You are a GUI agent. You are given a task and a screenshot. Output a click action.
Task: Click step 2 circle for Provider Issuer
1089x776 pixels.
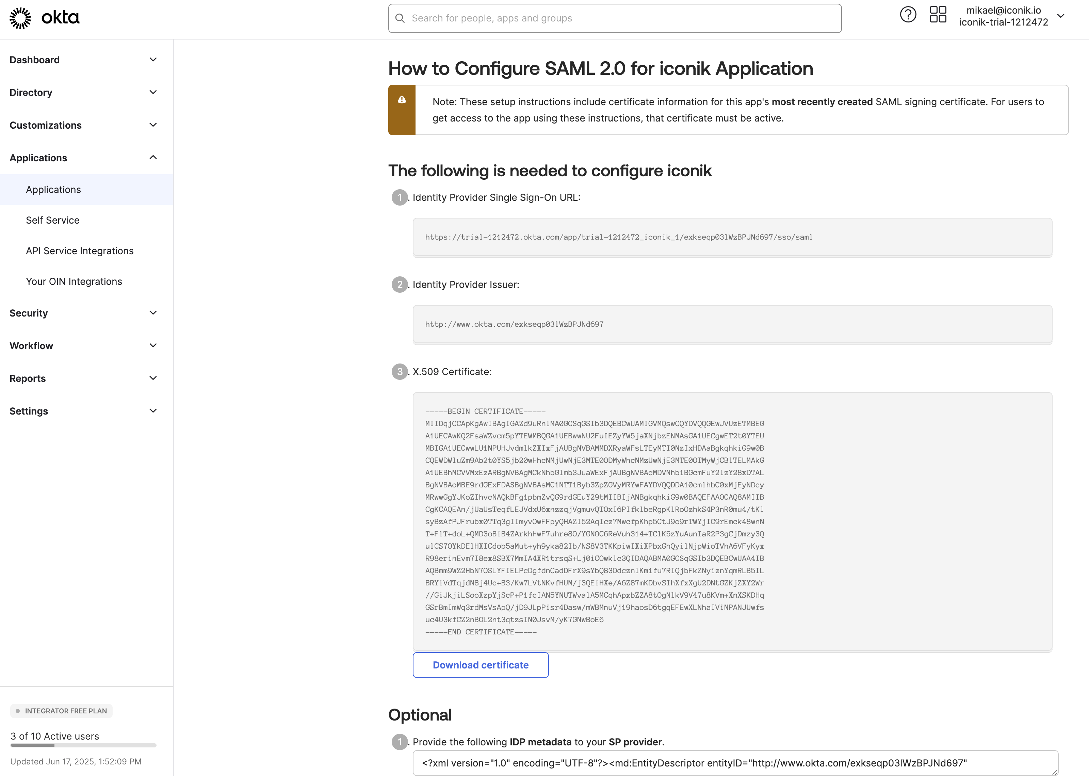[x=400, y=285]
